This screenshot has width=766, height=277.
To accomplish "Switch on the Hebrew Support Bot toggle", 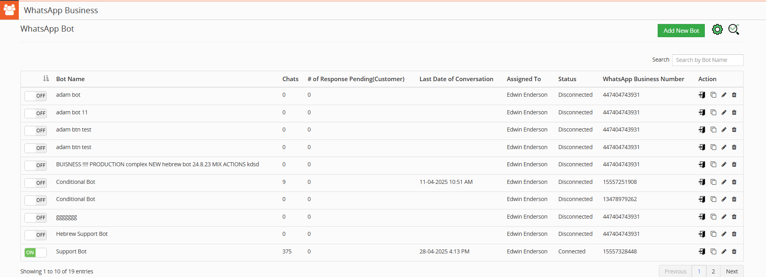I will [x=36, y=235].
